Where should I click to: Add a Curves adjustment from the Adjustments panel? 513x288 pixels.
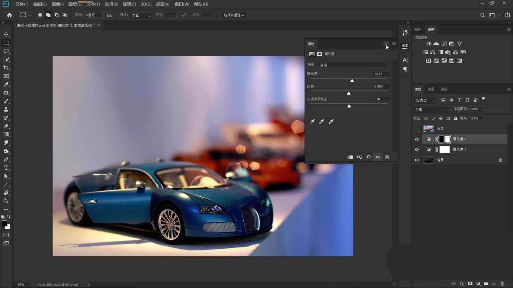coord(444,44)
